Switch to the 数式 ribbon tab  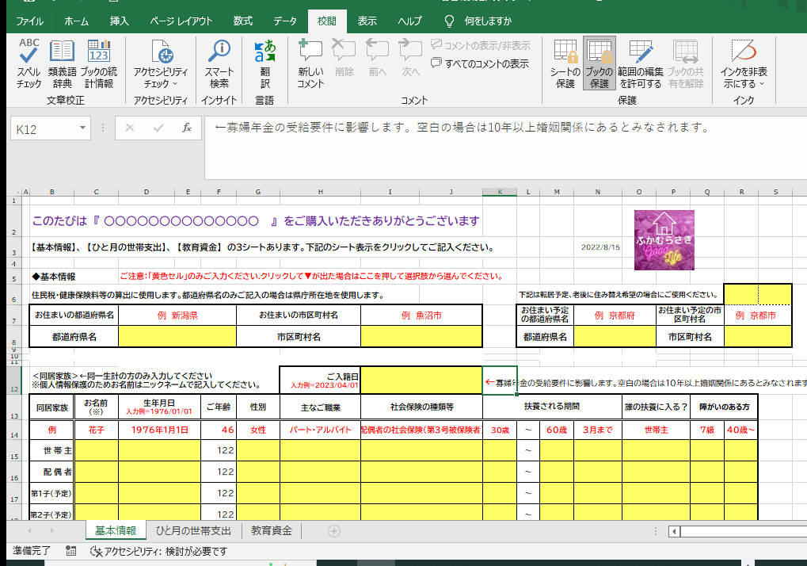242,21
